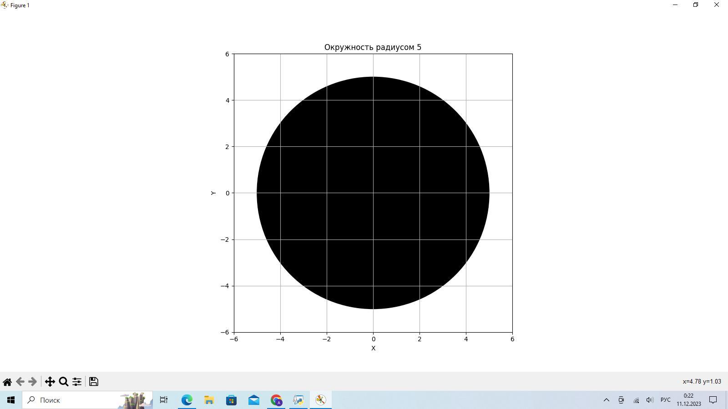This screenshot has height=409, width=728.
Task: Open File Explorer from taskbar
Action: [209, 400]
